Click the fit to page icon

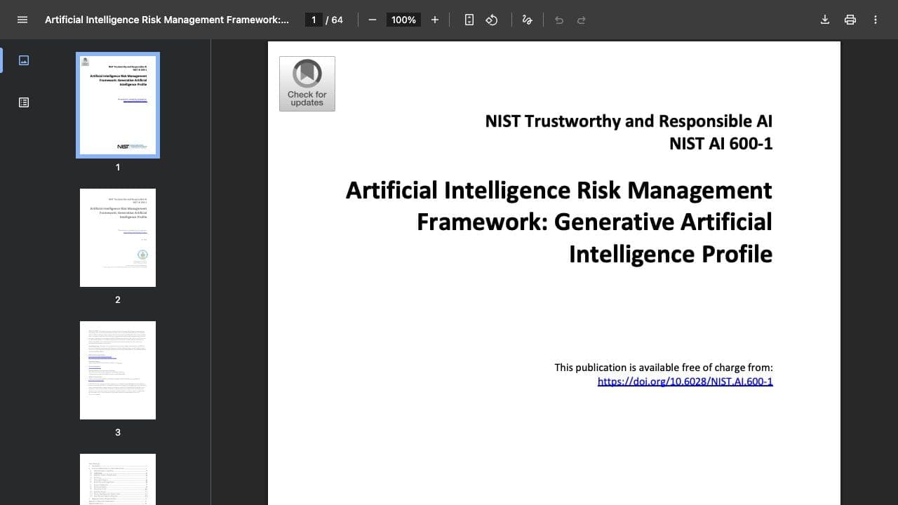click(x=469, y=20)
